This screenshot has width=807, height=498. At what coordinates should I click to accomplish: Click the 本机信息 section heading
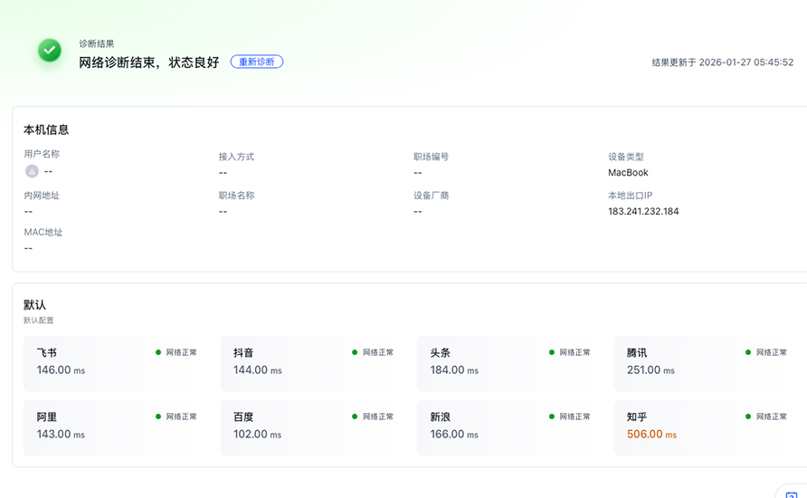coord(46,129)
